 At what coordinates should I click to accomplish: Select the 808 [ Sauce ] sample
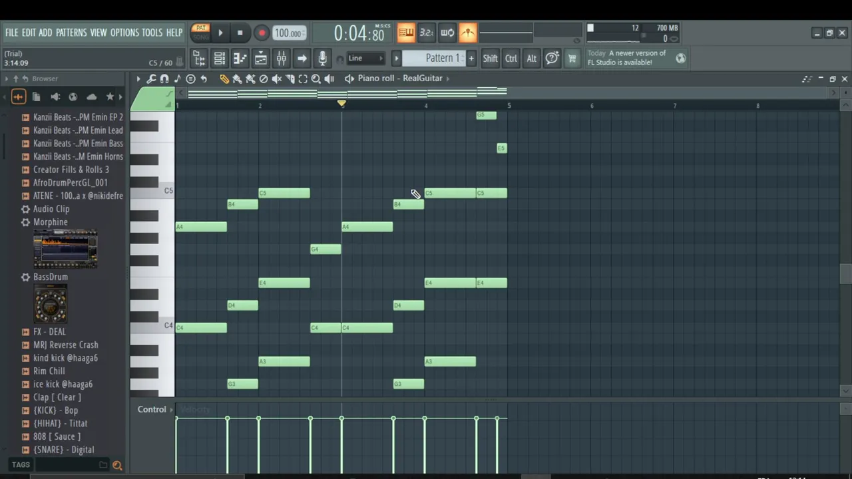57,436
